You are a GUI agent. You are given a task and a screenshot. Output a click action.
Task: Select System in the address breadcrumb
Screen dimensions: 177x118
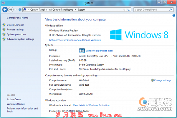(81, 10)
